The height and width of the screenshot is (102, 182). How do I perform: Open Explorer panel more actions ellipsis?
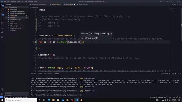click(x=26, y=5)
